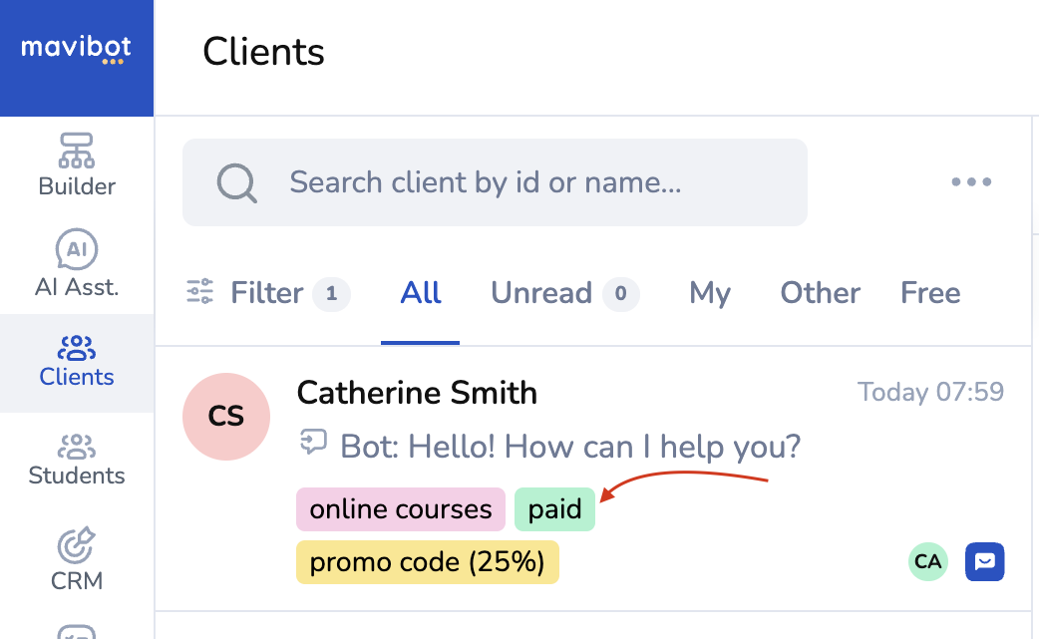This screenshot has width=1039, height=639.
Task: Click the green 'paid' tag
Action: pos(554,510)
